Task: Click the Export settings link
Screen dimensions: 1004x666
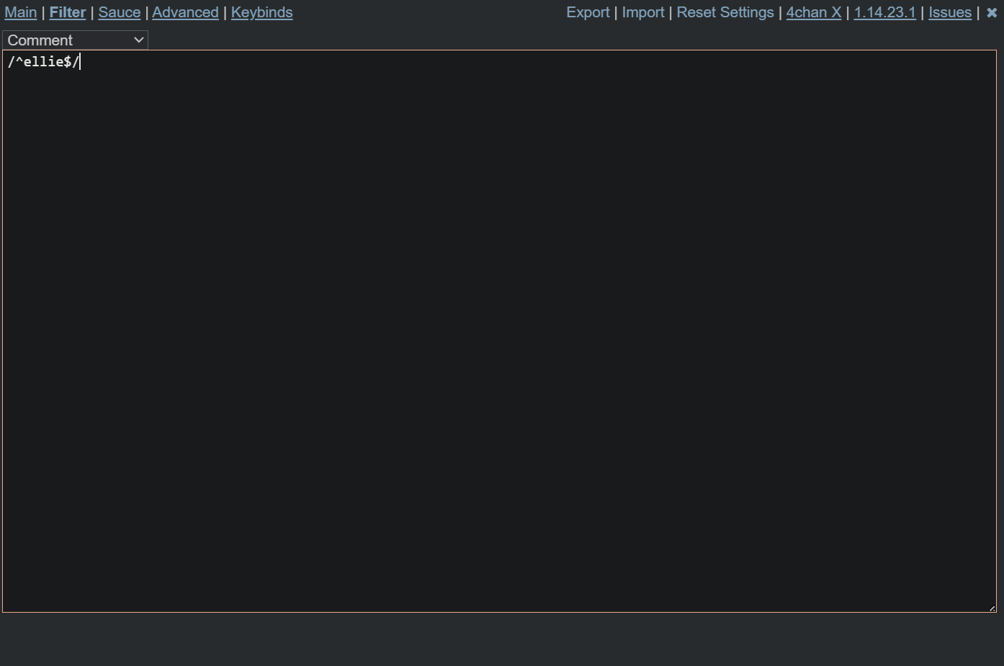Action: pyautogui.click(x=588, y=12)
